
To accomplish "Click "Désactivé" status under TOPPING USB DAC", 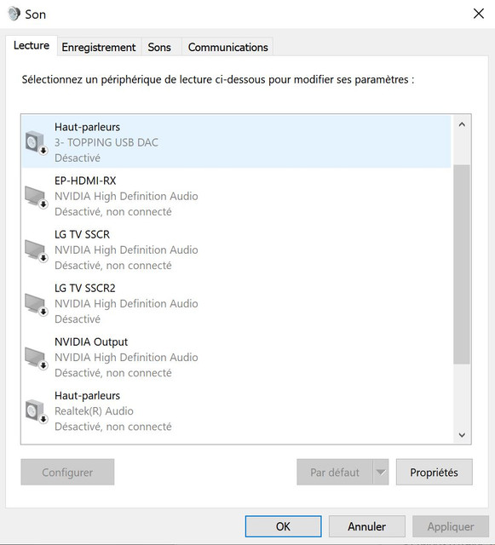I will point(78,158).
